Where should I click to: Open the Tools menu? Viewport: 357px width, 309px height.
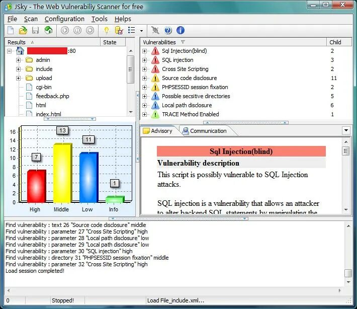point(99,19)
